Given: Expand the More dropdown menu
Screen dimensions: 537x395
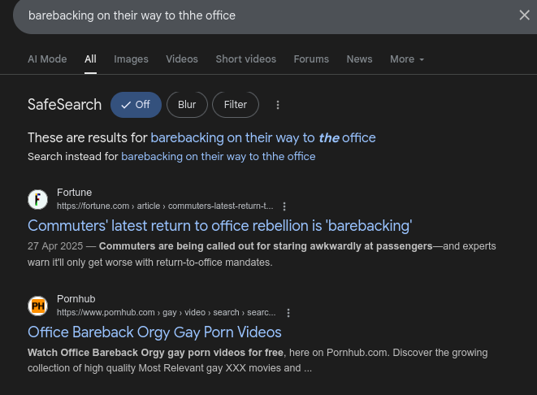Looking at the screenshot, I should [407, 59].
